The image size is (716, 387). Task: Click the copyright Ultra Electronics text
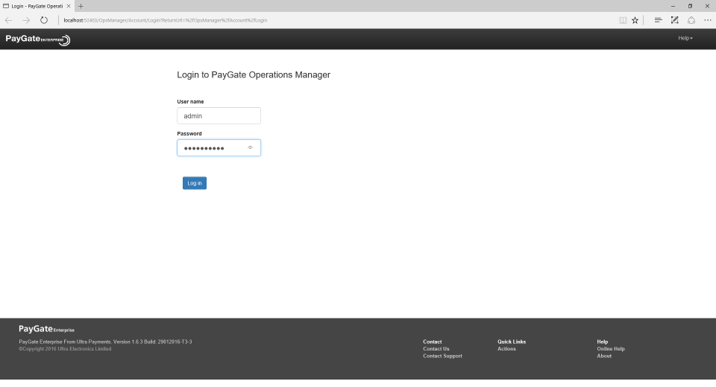(66, 349)
